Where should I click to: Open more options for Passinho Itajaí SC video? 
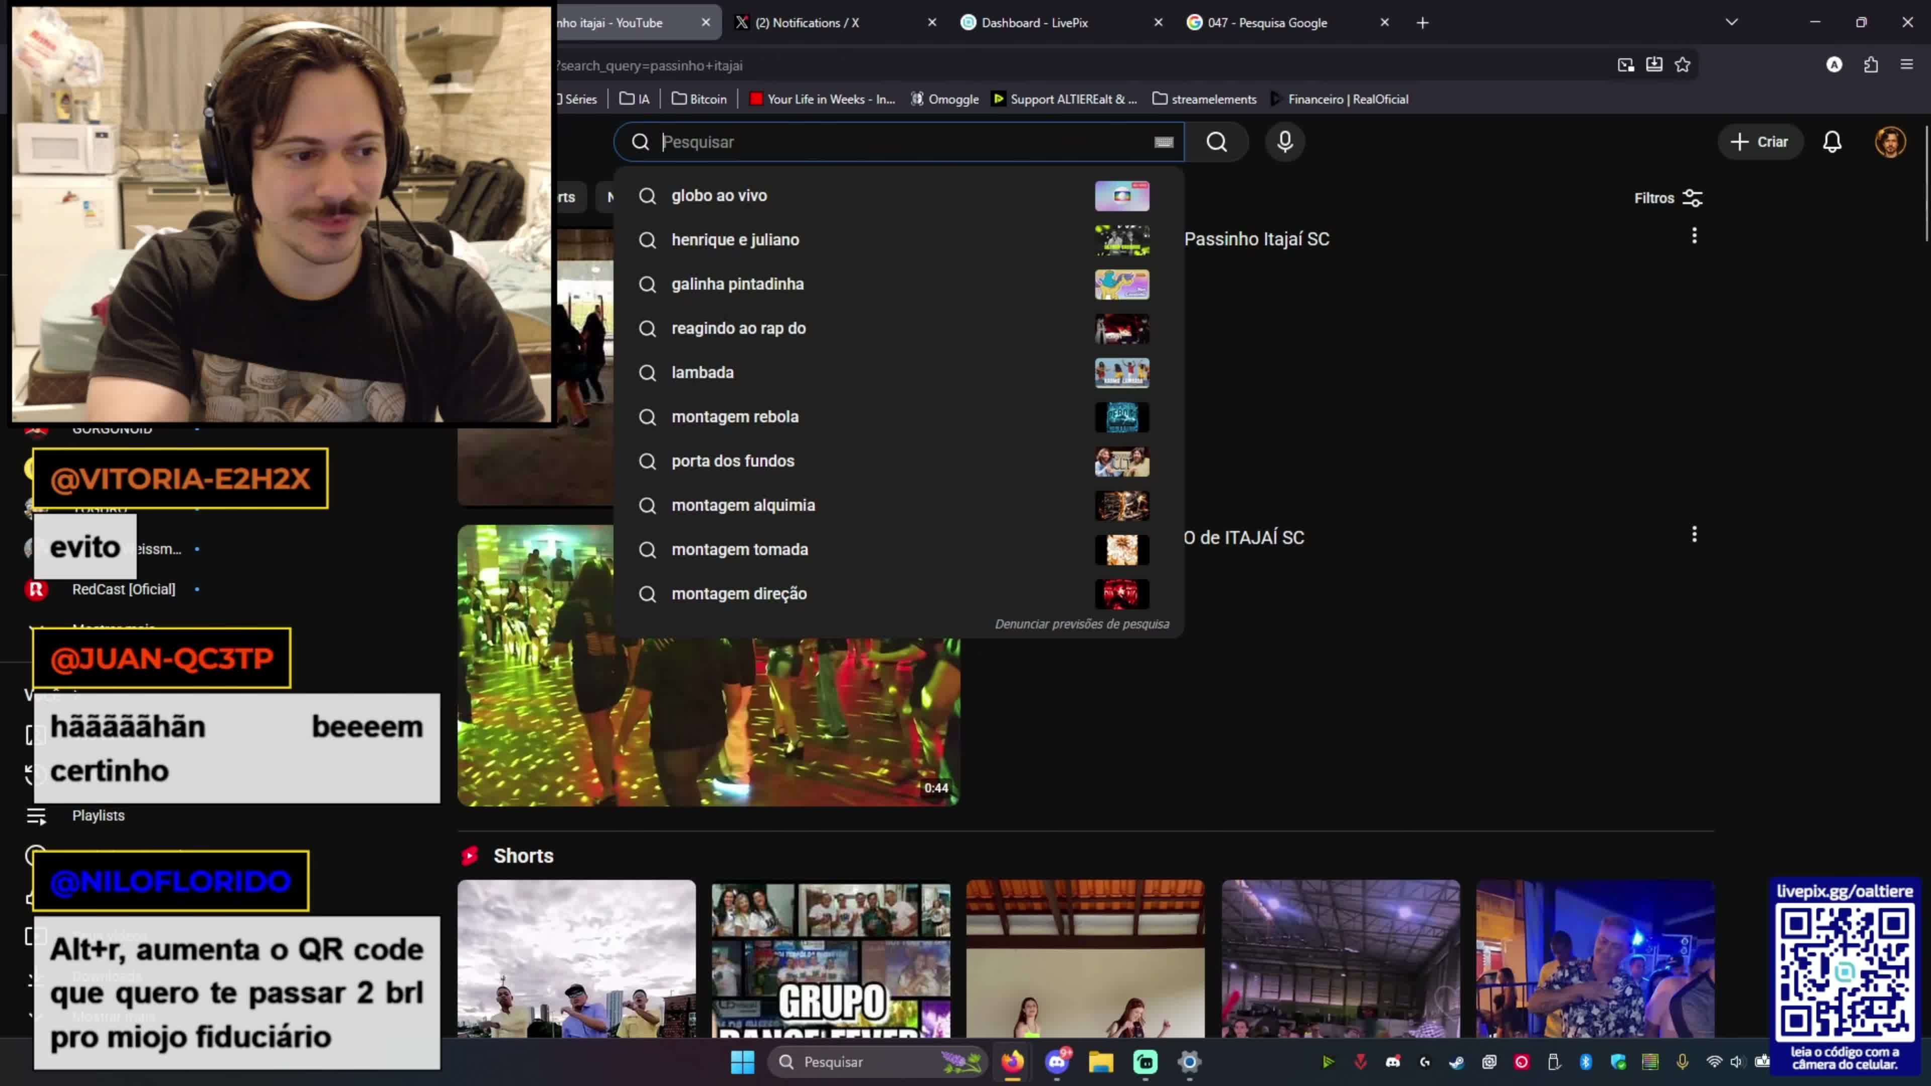(x=1694, y=236)
